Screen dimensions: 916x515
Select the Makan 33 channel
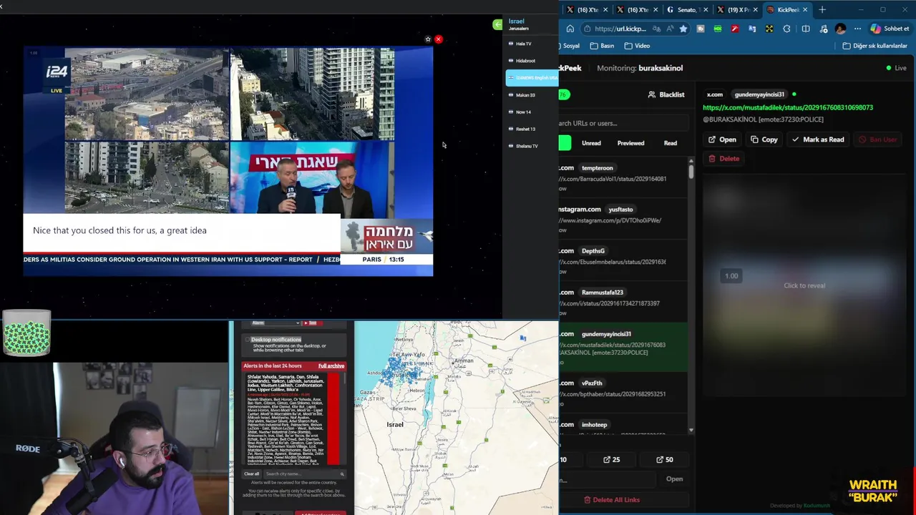pos(532,95)
